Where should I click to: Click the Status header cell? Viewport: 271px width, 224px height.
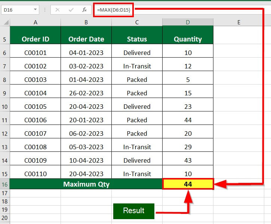(137, 35)
